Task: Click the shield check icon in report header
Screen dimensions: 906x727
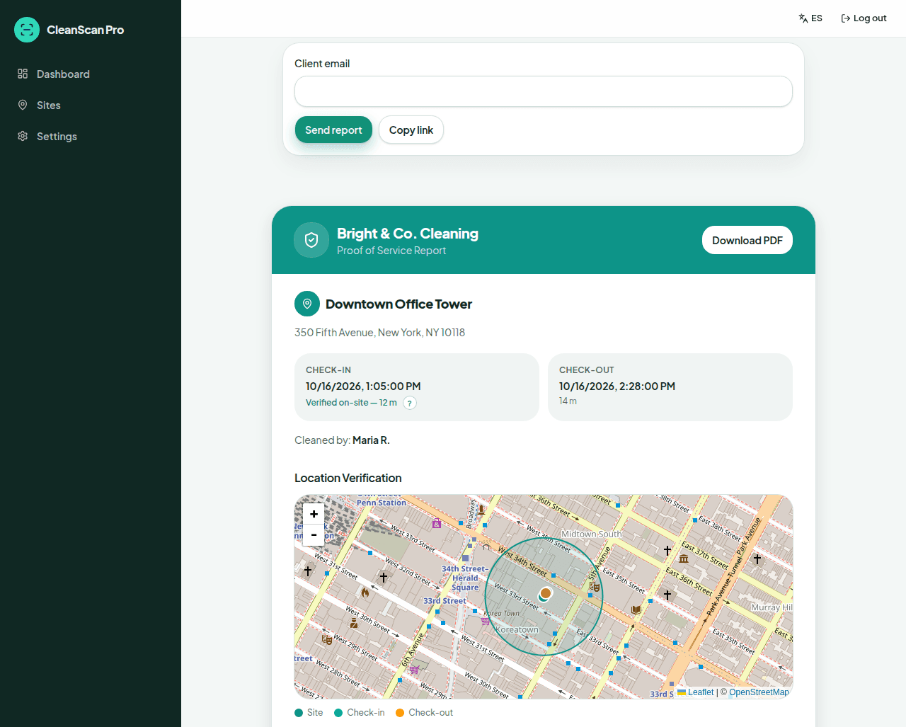Action: coord(311,240)
